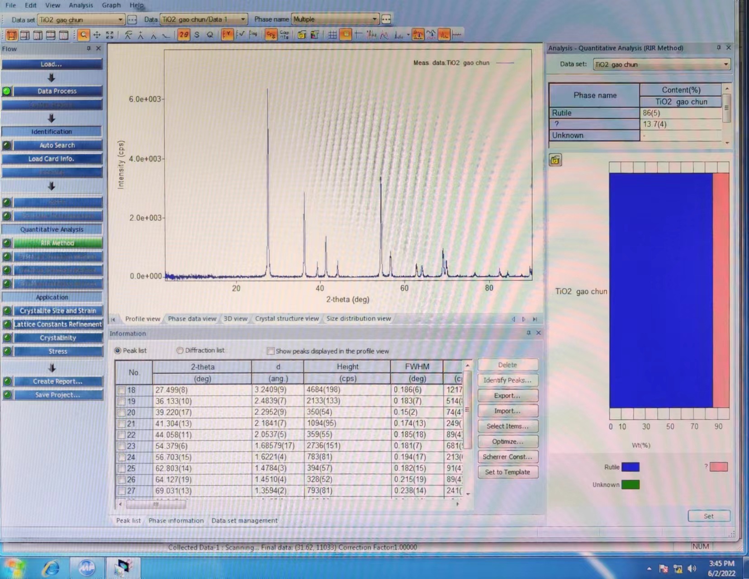Click the Q axis toolbar icon

coord(209,35)
